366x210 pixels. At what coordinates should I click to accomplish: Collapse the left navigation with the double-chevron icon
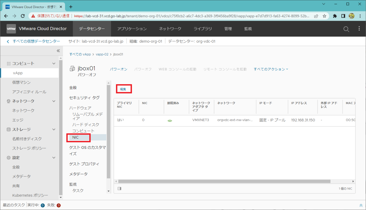click(x=58, y=51)
